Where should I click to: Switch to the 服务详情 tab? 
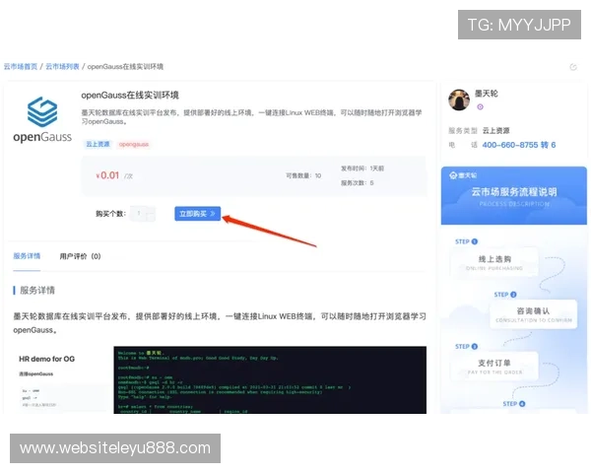27,256
